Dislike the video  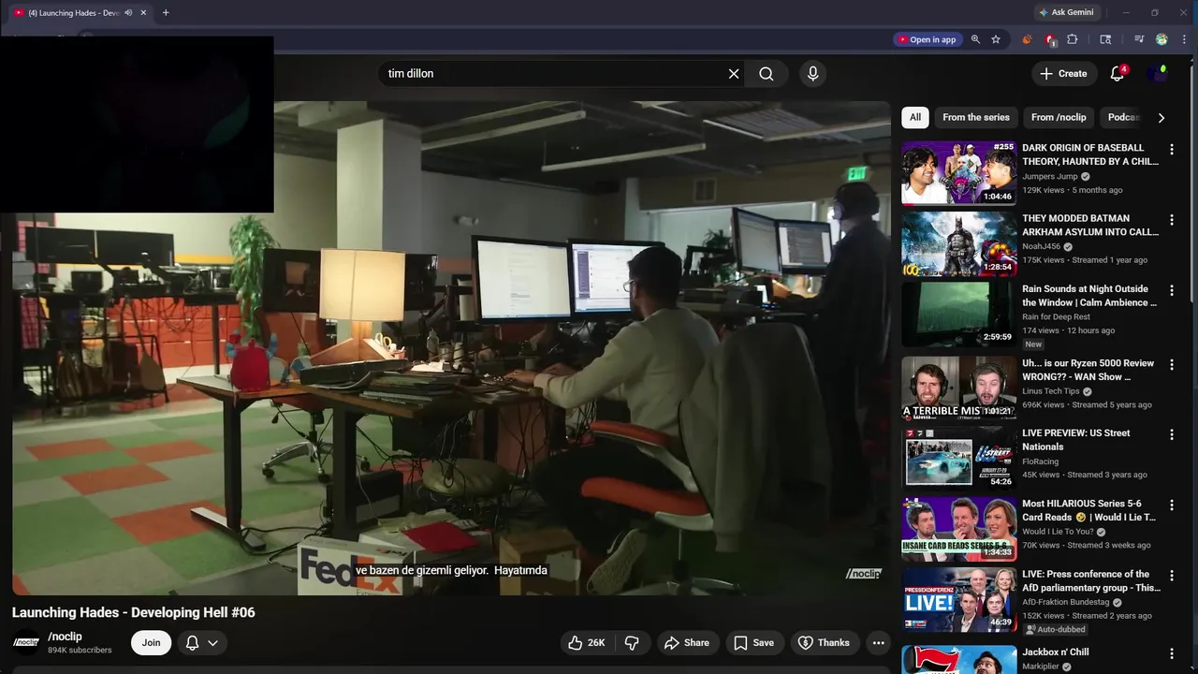pyautogui.click(x=632, y=643)
